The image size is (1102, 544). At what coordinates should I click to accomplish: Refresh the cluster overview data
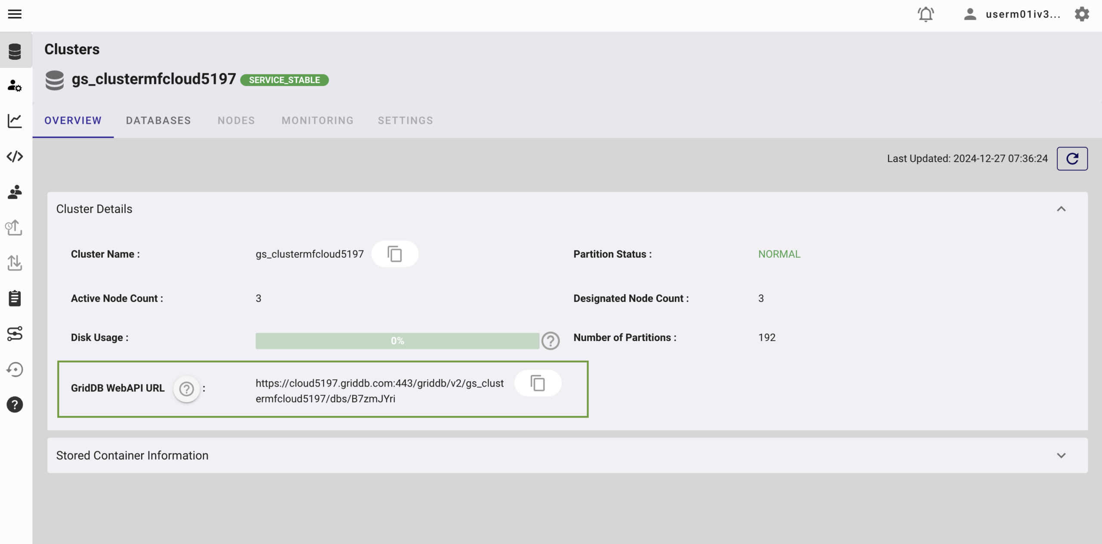pyautogui.click(x=1072, y=159)
